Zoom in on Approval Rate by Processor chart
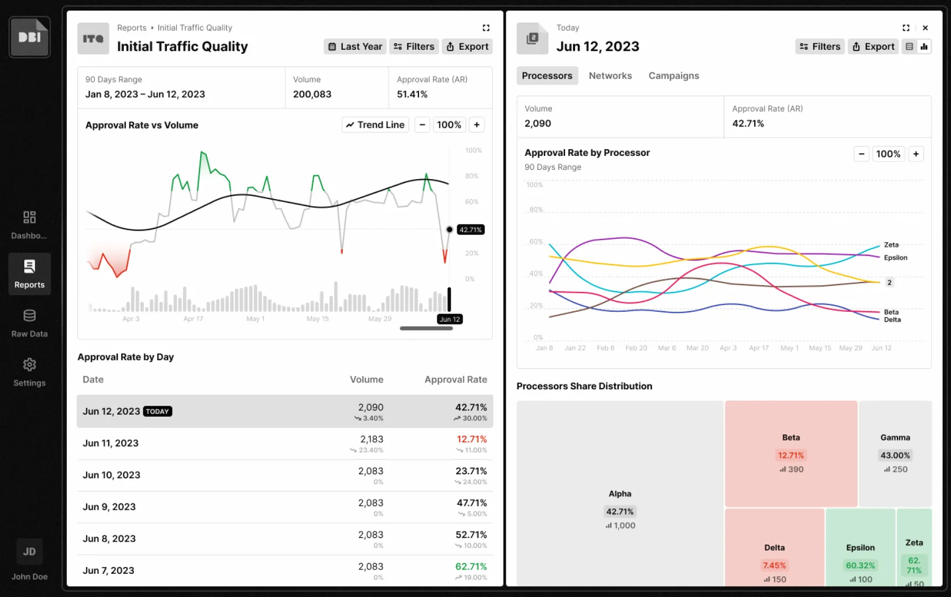Image resolution: width=951 pixels, height=597 pixels. pyautogui.click(x=916, y=154)
